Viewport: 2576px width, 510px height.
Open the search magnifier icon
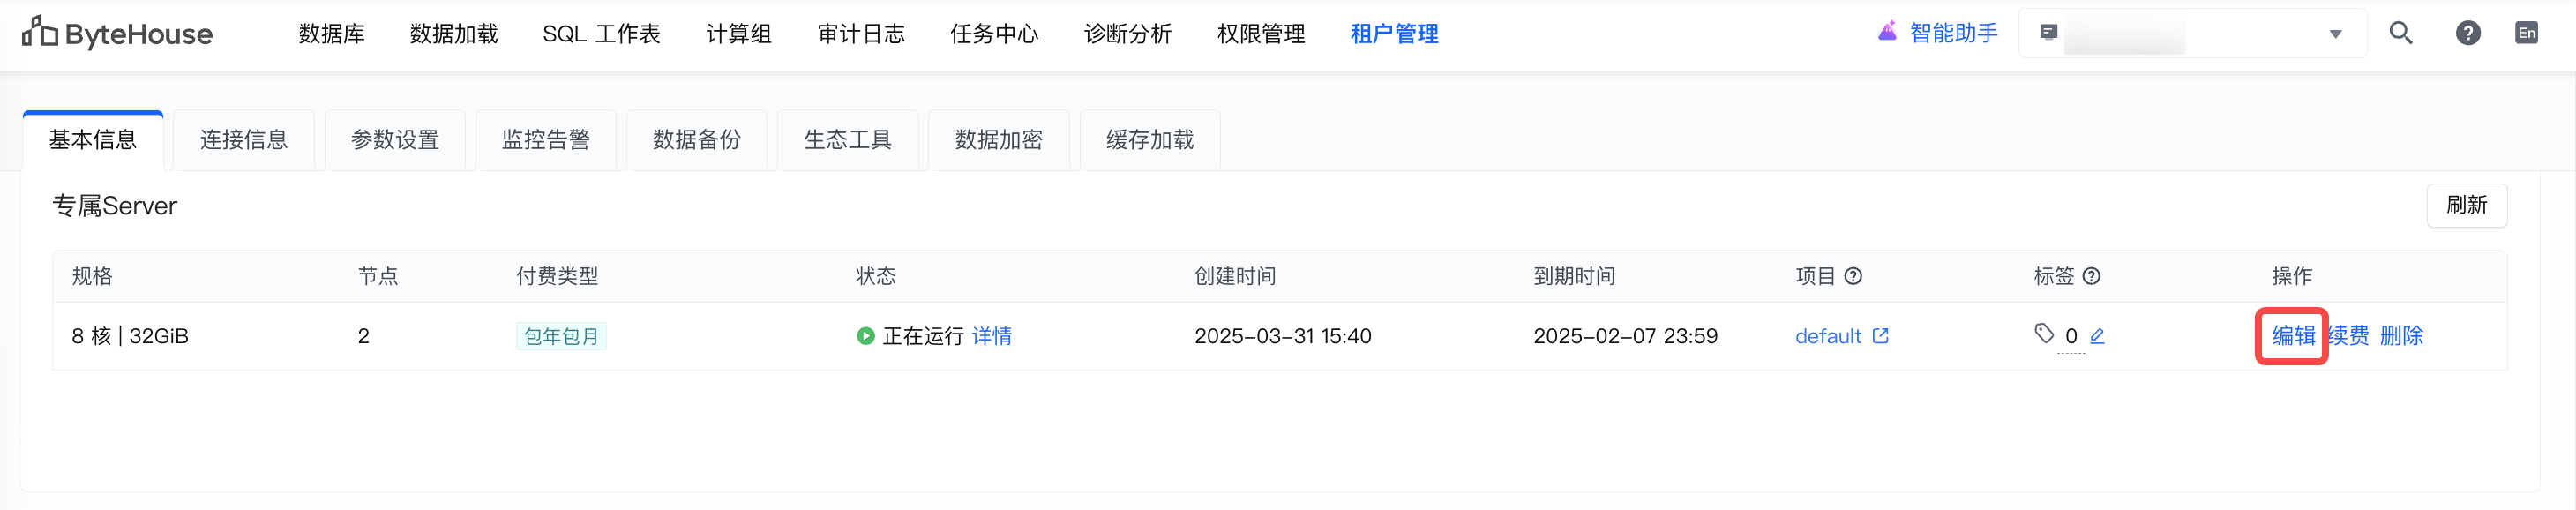click(x=2400, y=33)
